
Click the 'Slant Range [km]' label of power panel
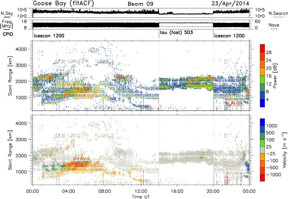point(10,76)
